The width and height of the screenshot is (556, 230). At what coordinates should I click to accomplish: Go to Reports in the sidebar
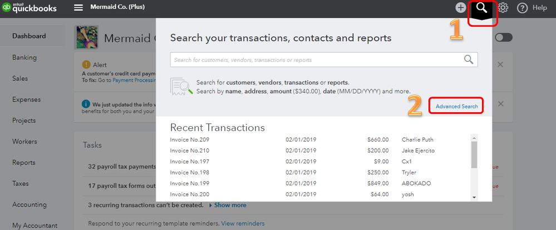[x=24, y=162]
